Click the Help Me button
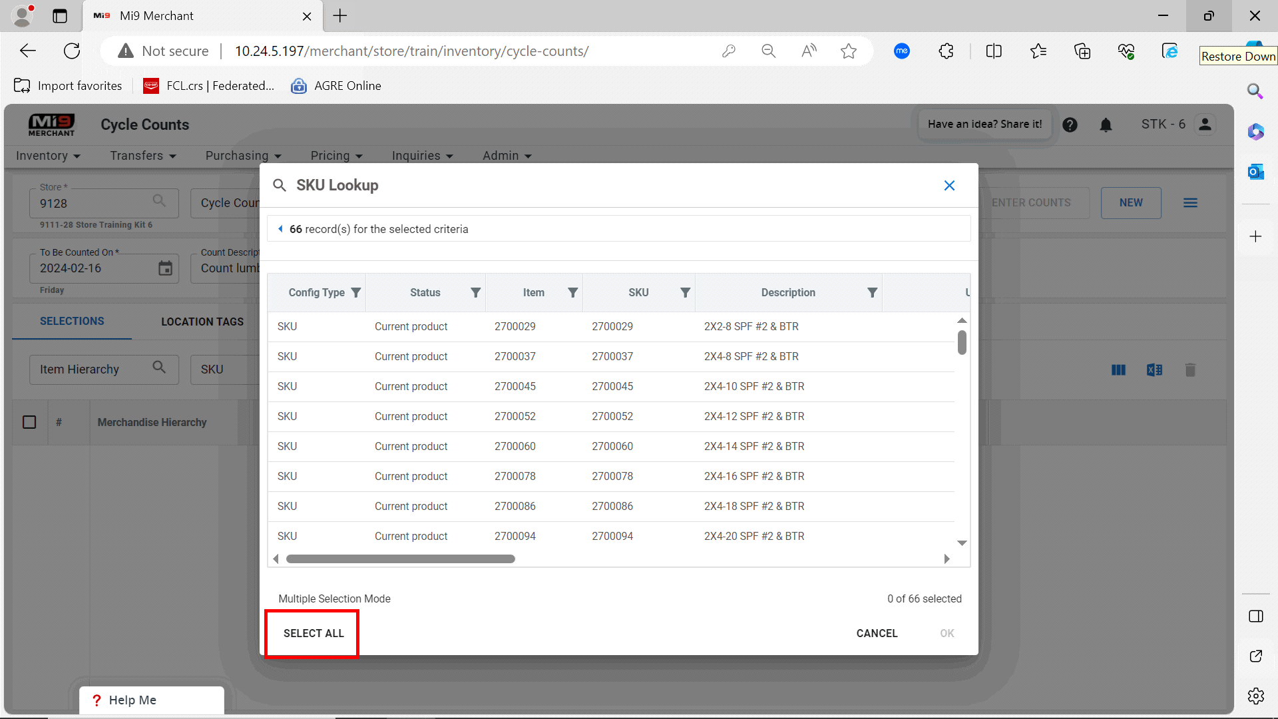The image size is (1278, 719). [x=152, y=700]
